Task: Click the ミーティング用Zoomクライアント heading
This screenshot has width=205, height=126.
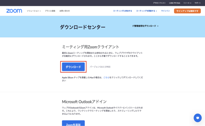Action: (90, 47)
